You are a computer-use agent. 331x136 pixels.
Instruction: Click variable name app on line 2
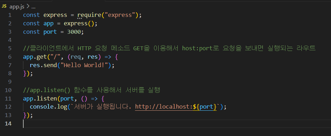(x=48, y=24)
